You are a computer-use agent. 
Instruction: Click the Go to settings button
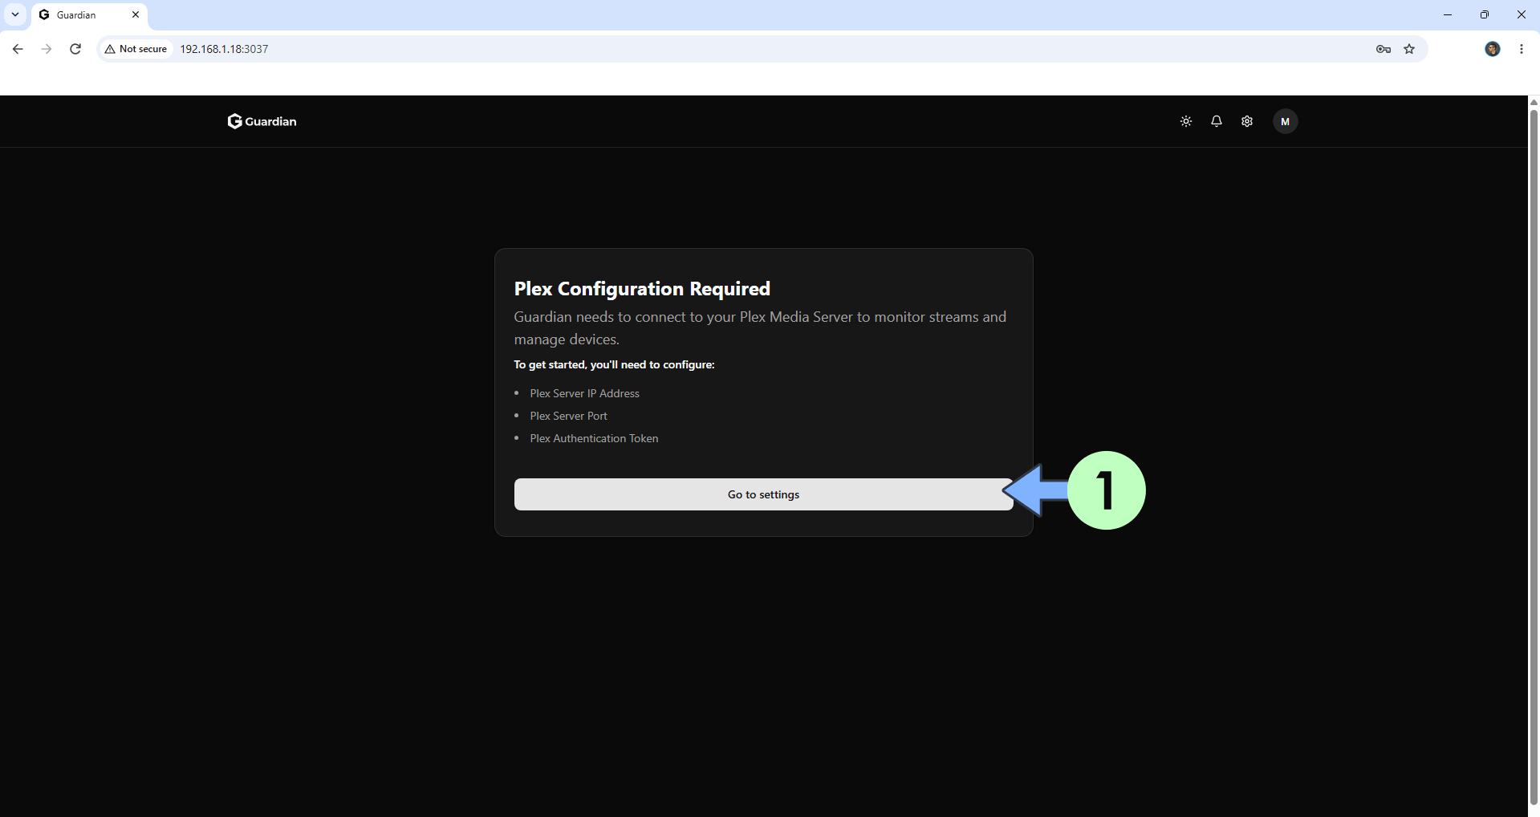click(x=763, y=494)
